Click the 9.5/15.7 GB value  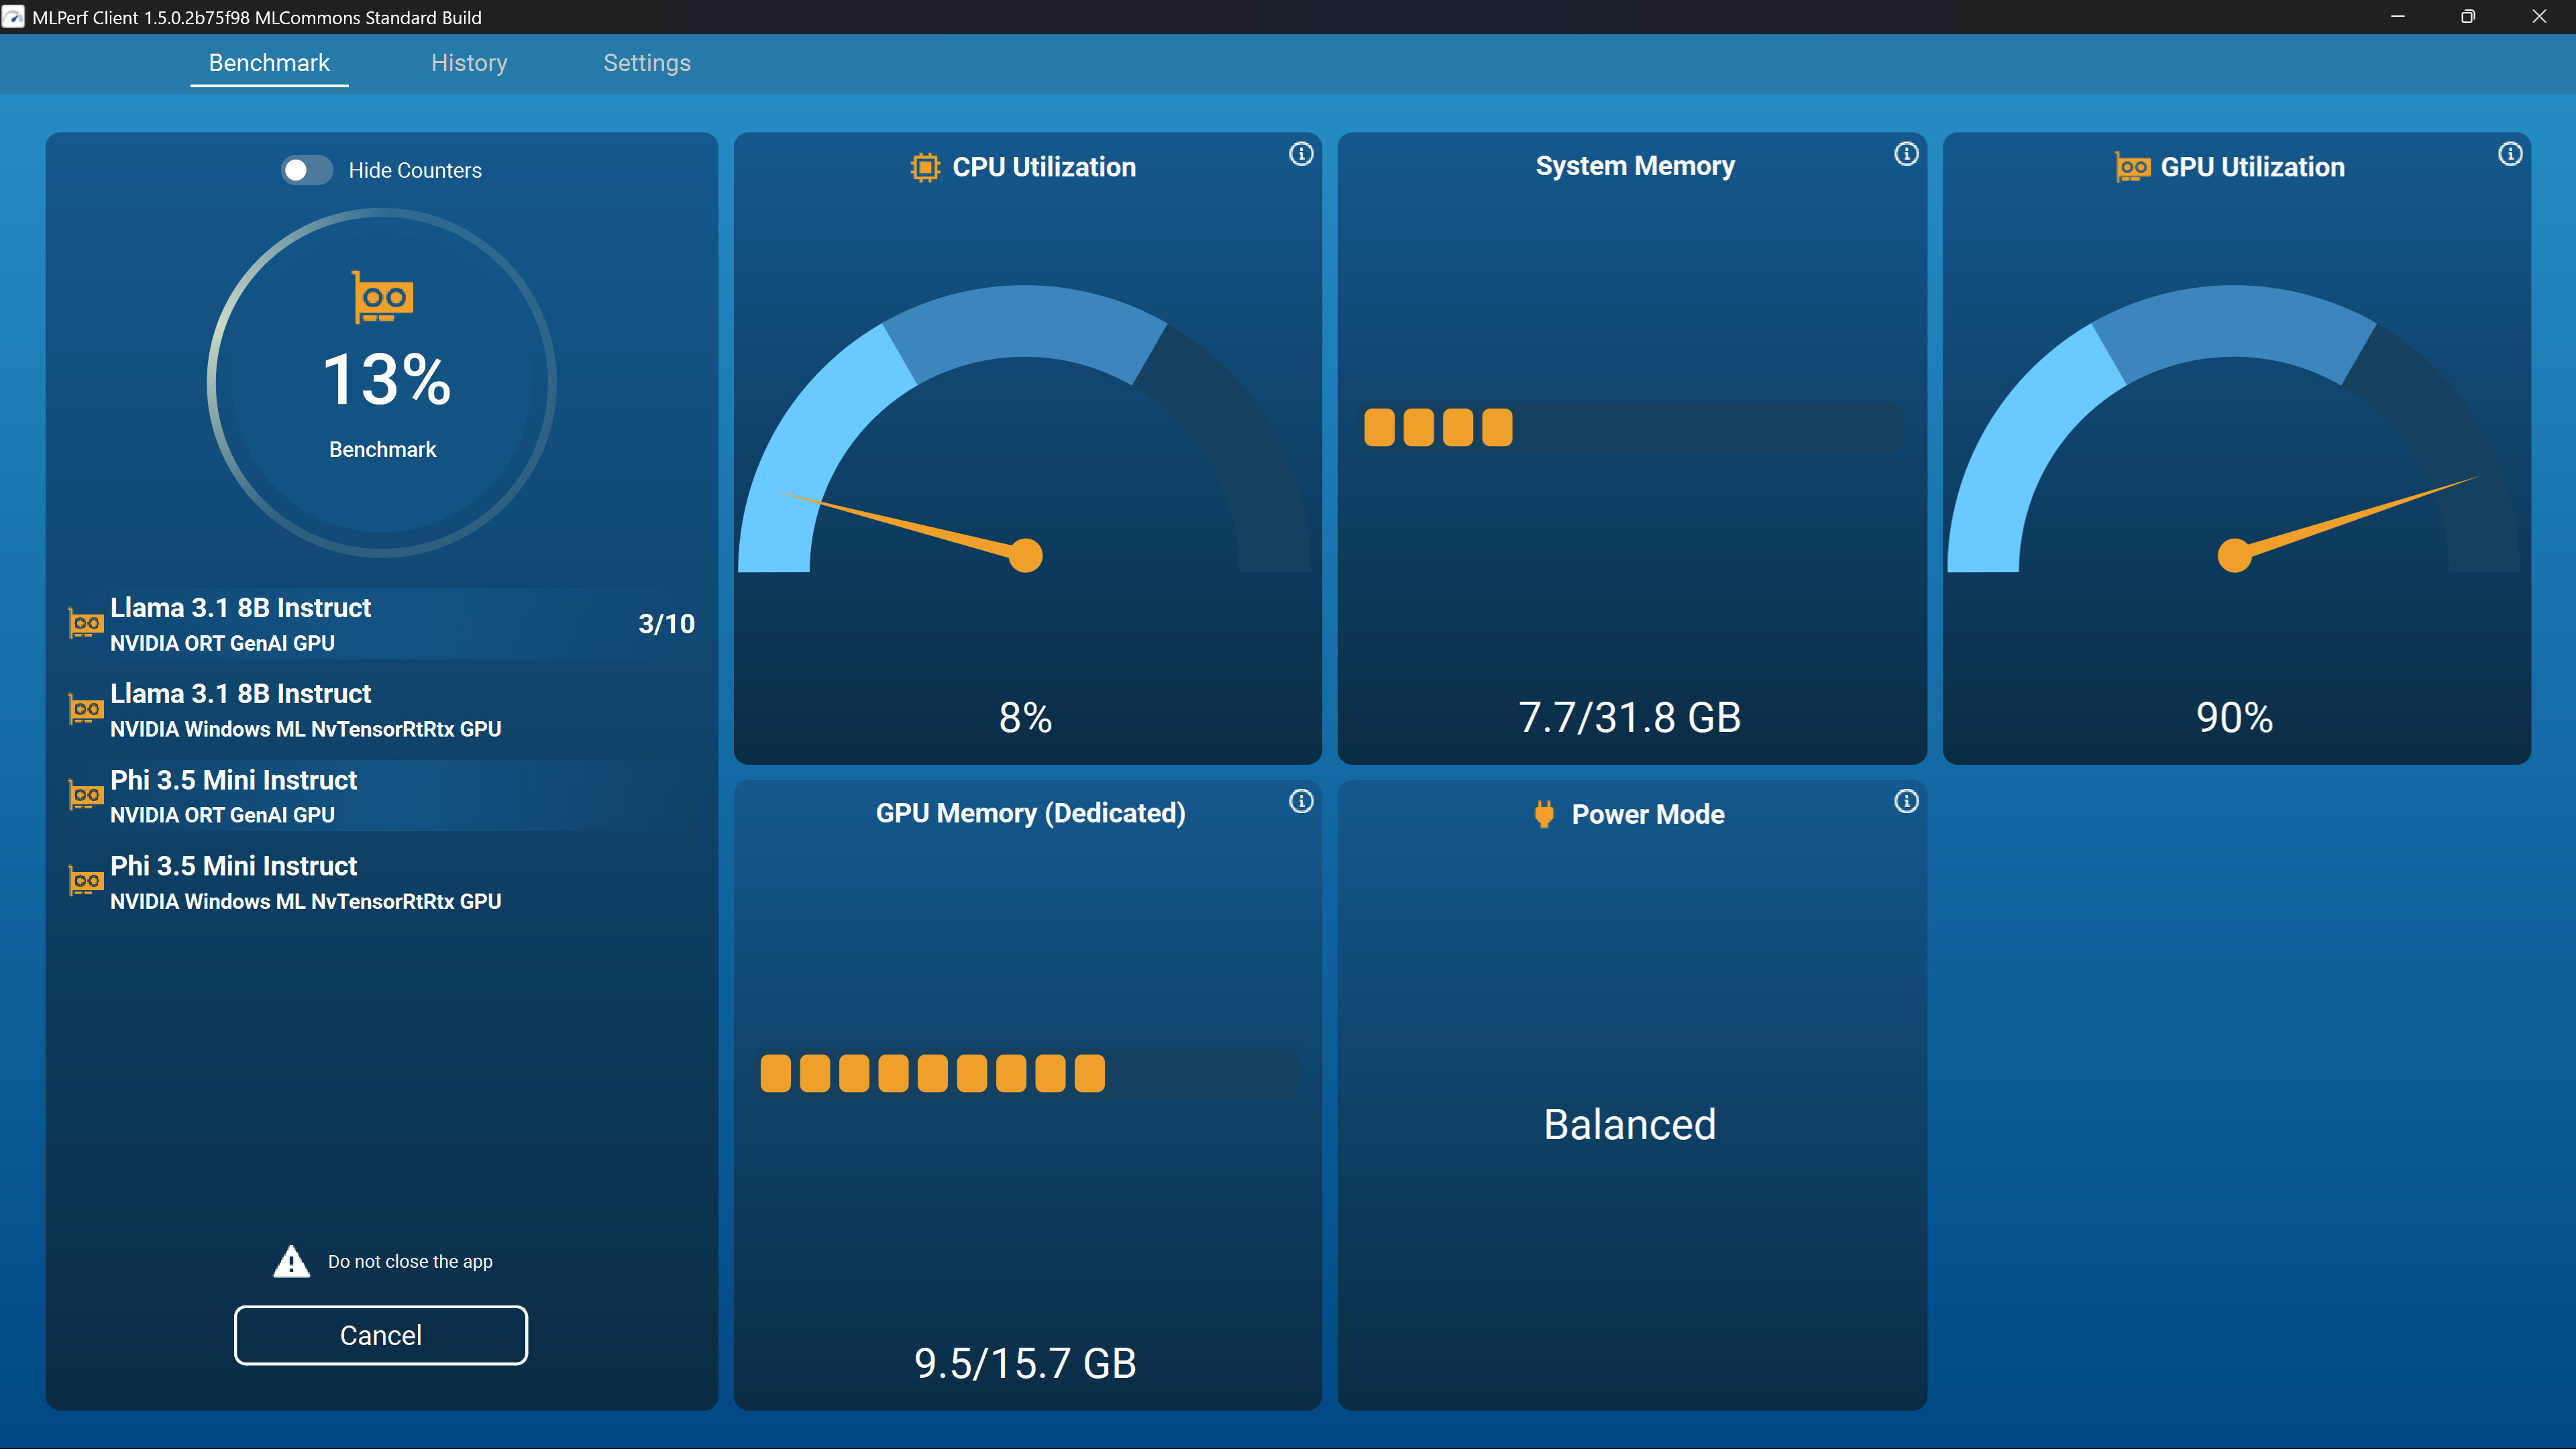point(1025,1363)
